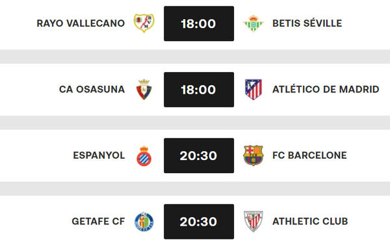Select Espanyol vs Barcelone 20:30 box
Image resolution: width=390 pixels, height=242 pixels.
pos(199,155)
